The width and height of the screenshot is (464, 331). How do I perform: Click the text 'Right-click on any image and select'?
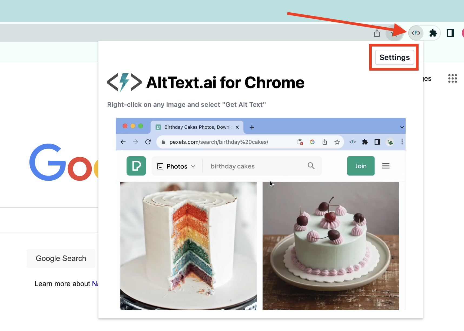[164, 105]
